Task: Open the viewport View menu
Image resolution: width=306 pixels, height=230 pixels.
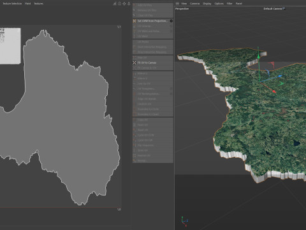Action: click(x=184, y=3)
